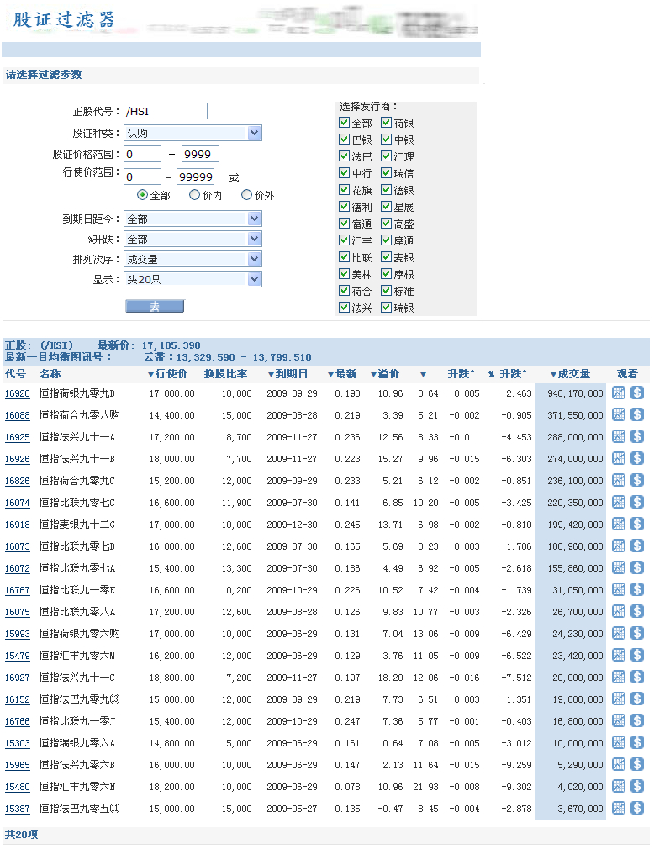Open the chart icon for warrant 16088
The image size is (654, 849).
click(619, 414)
